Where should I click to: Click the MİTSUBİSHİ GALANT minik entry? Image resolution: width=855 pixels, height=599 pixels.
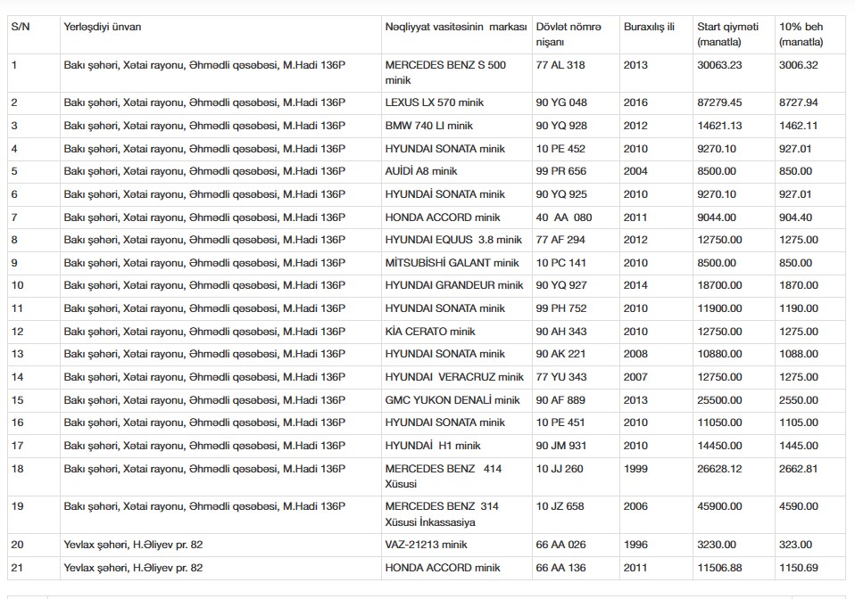pyautogui.click(x=452, y=263)
